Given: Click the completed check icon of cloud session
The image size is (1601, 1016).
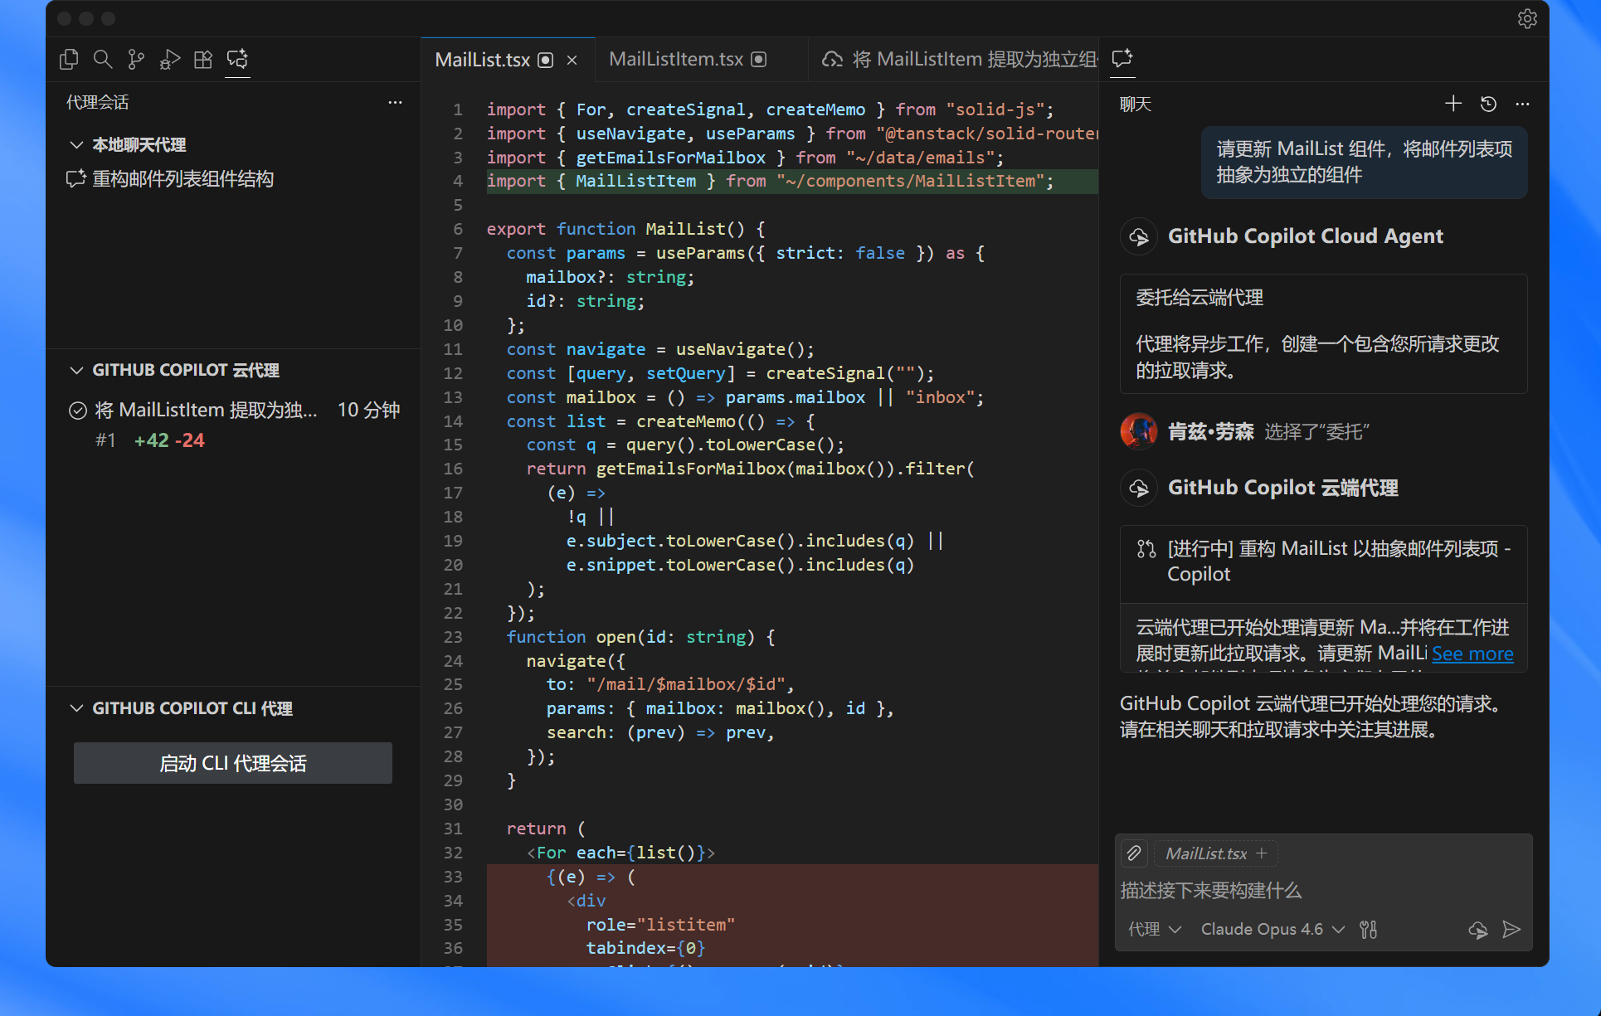Looking at the screenshot, I should click(78, 411).
